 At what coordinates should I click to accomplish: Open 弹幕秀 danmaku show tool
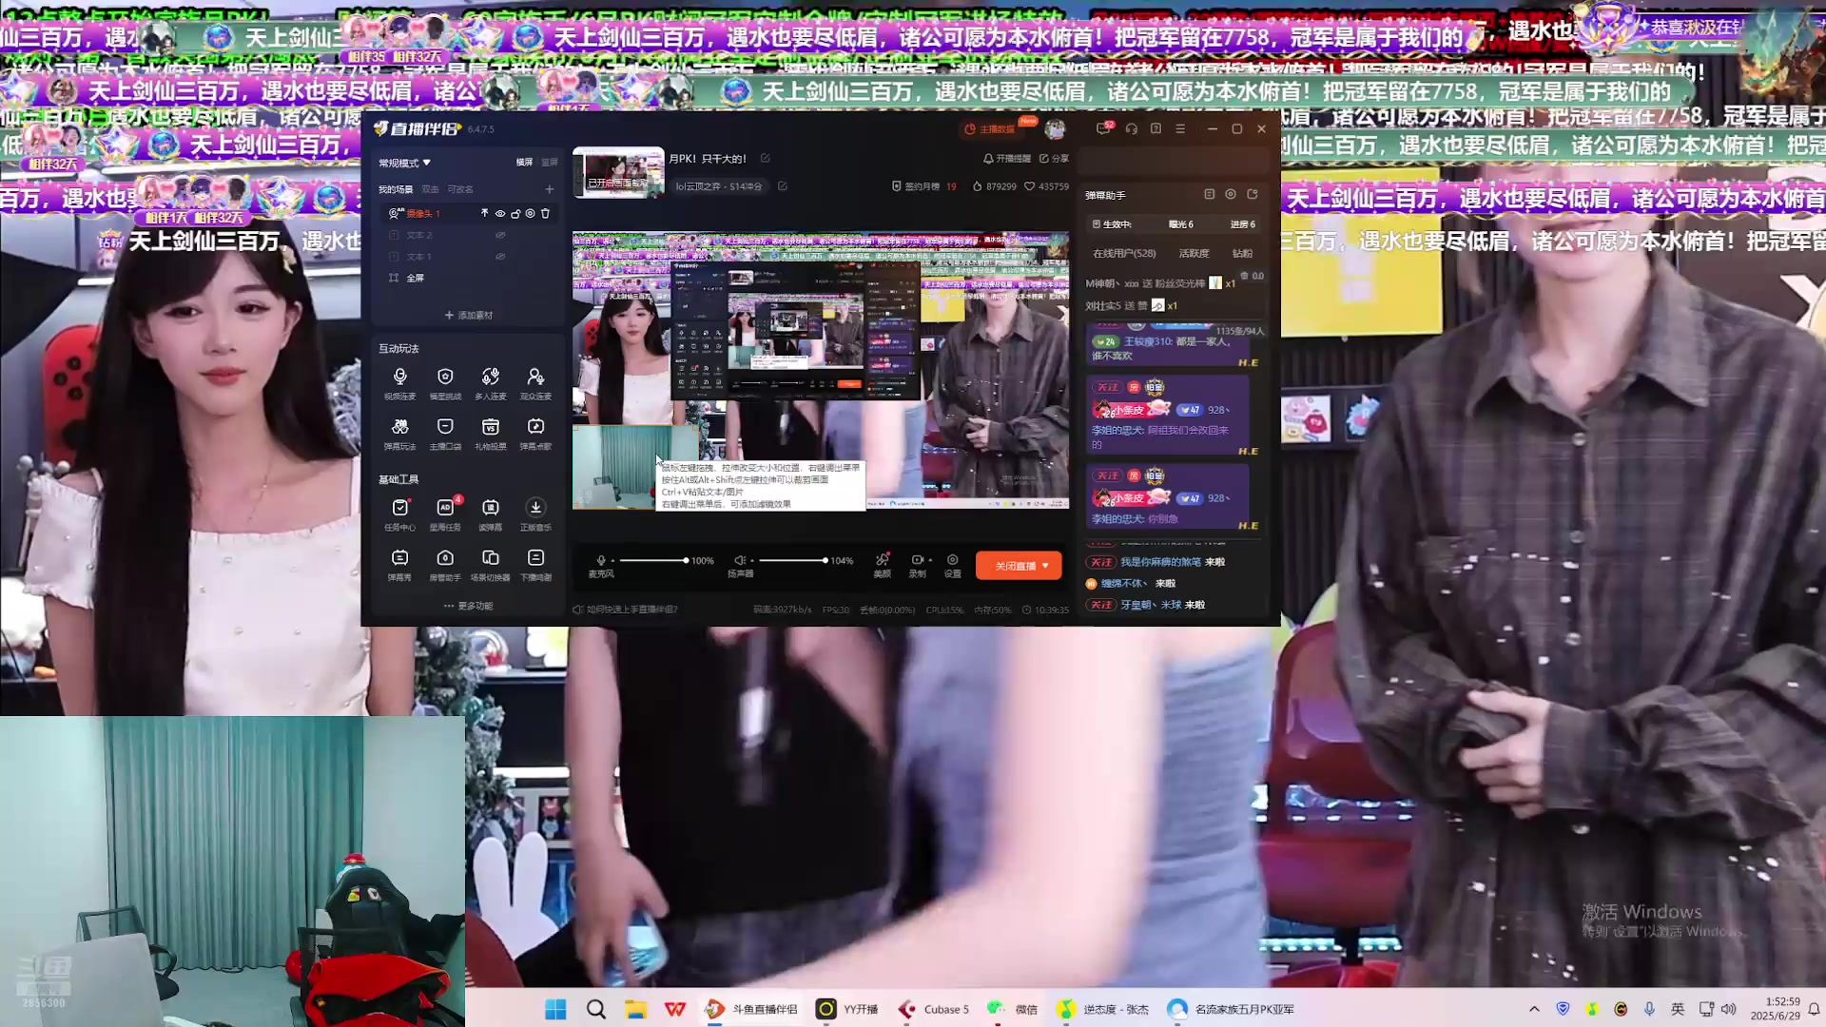399,565
